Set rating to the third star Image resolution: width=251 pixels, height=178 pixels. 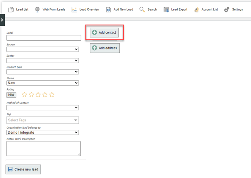tap(38, 95)
